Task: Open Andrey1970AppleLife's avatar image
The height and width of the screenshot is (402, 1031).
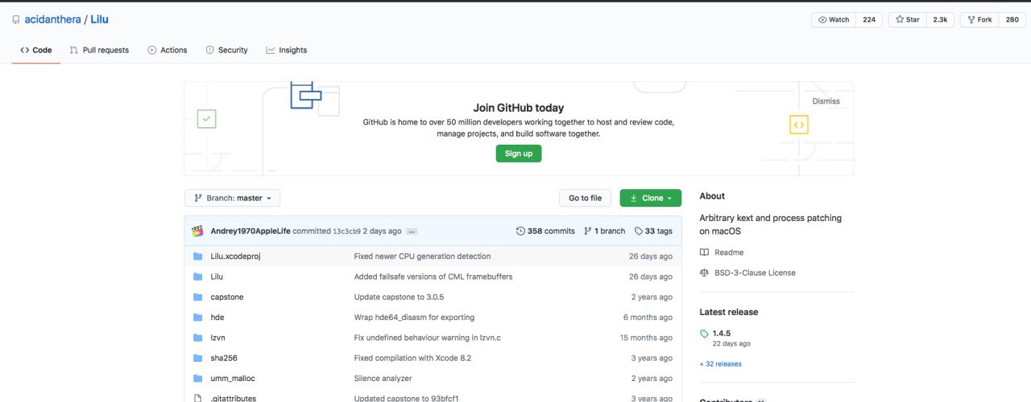Action: point(197,231)
